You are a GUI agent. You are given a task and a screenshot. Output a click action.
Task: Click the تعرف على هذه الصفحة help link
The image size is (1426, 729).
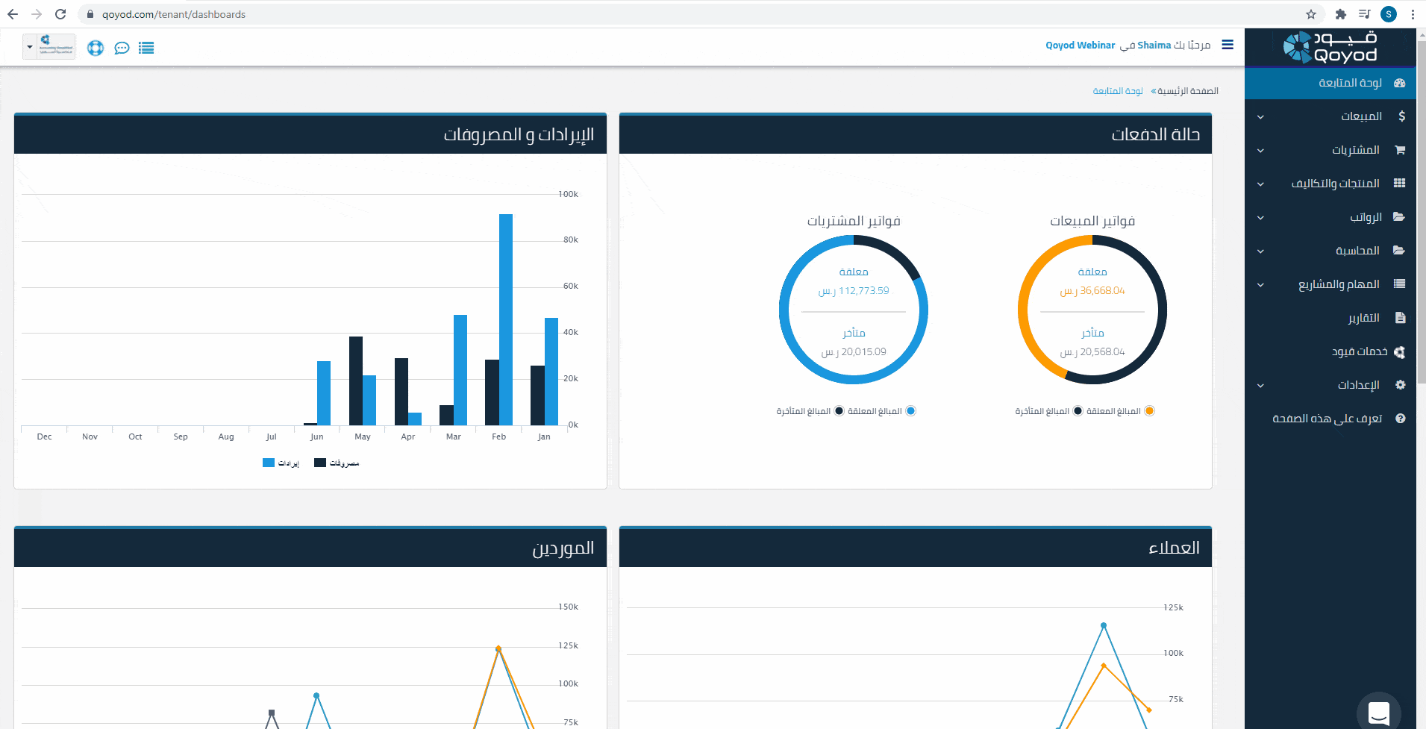(1327, 419)
